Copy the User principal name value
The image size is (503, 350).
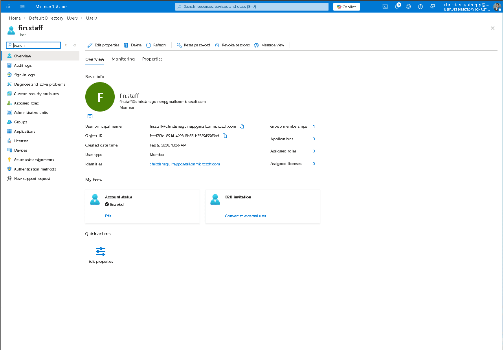point(242,126)
